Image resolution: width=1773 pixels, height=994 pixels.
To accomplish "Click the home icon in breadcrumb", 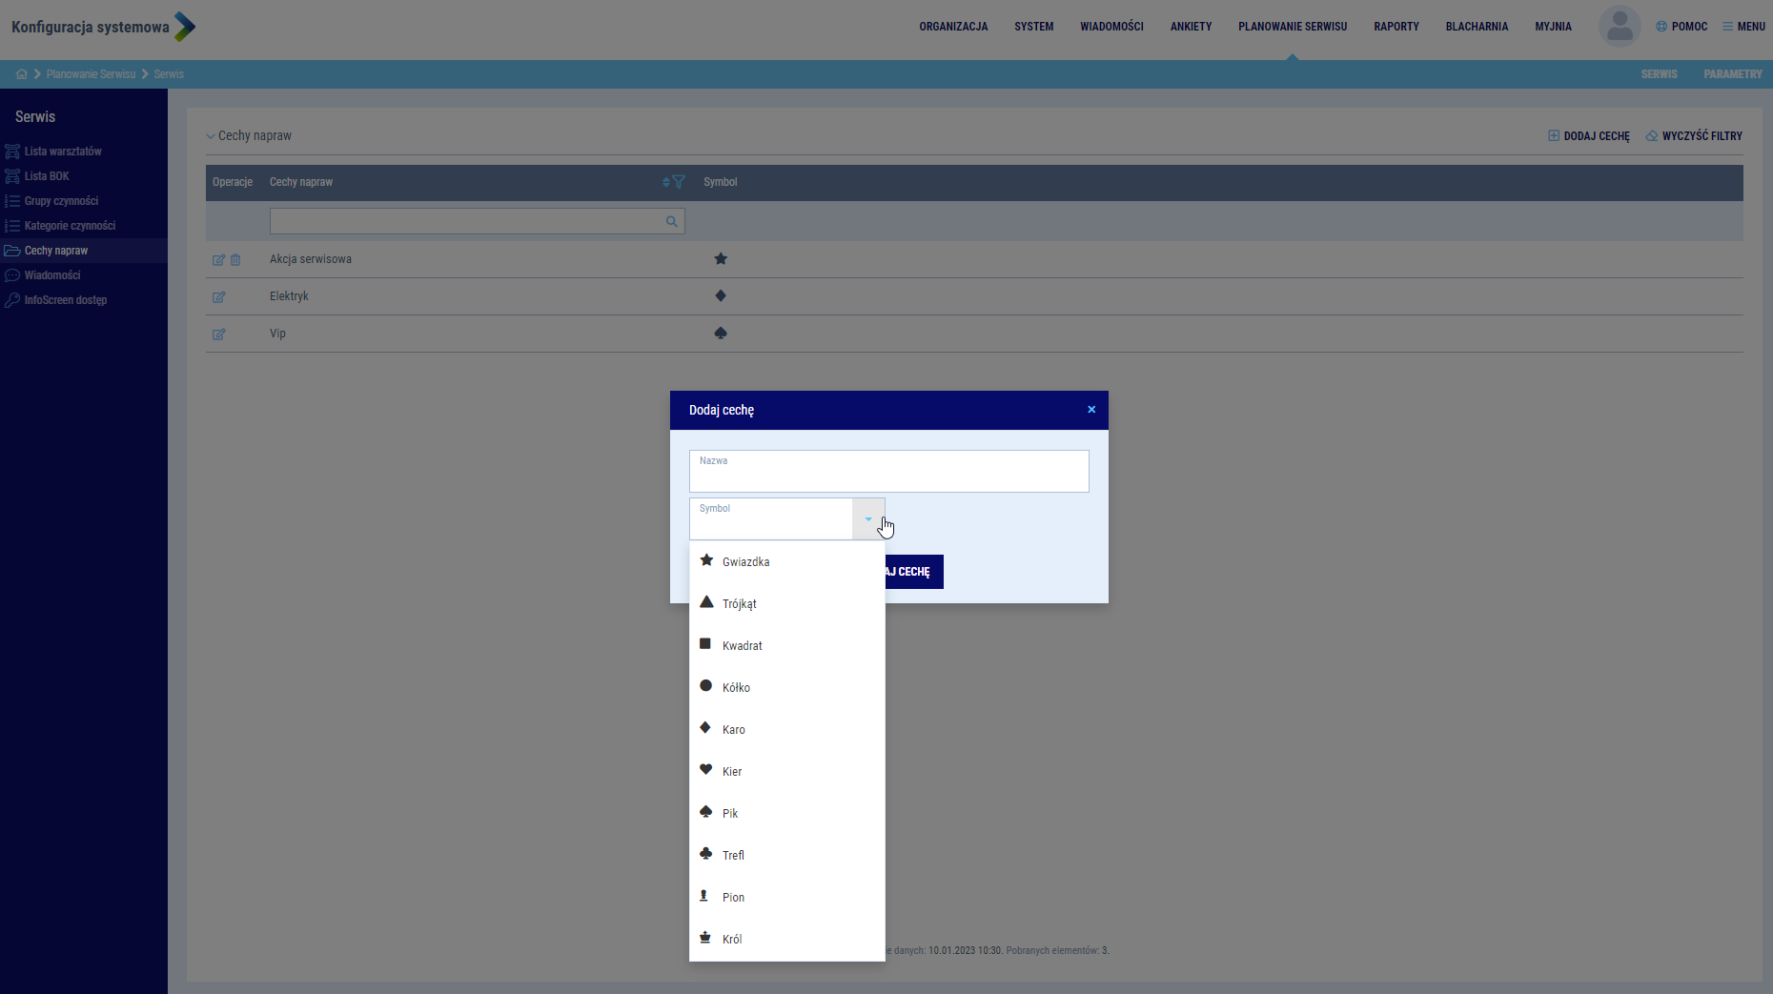I will 21,74.
